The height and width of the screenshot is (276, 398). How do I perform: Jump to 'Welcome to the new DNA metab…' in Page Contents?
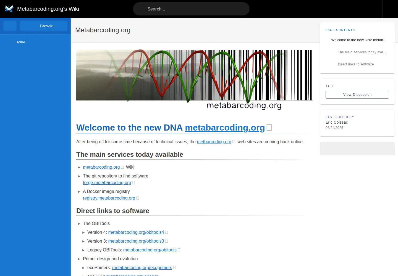click(x=359, y=40)
